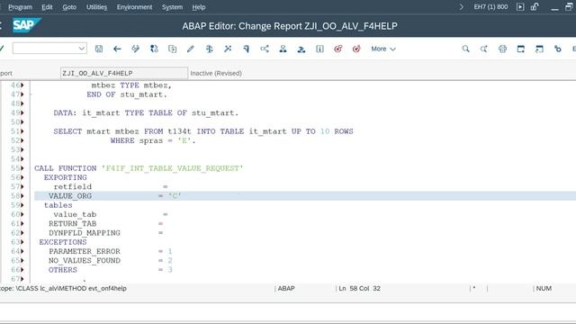Click the SAP logo
The image size is (576, 324).
click(x=26, y=25)
